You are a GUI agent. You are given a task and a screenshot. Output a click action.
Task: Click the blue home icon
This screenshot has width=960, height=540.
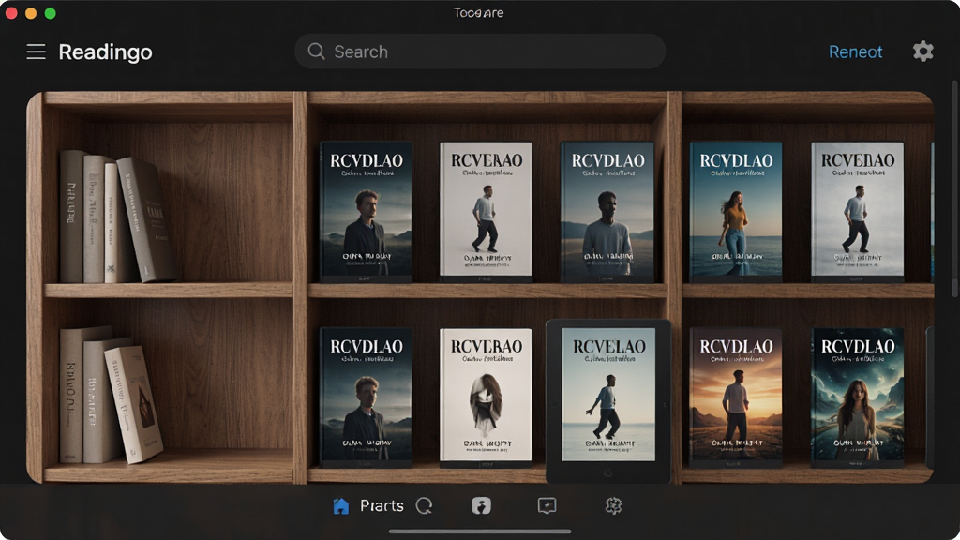(341, 505)
